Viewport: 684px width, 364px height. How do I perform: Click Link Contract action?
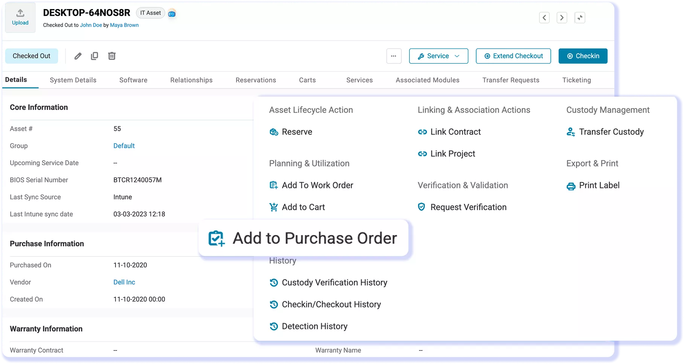pos(449,132)
